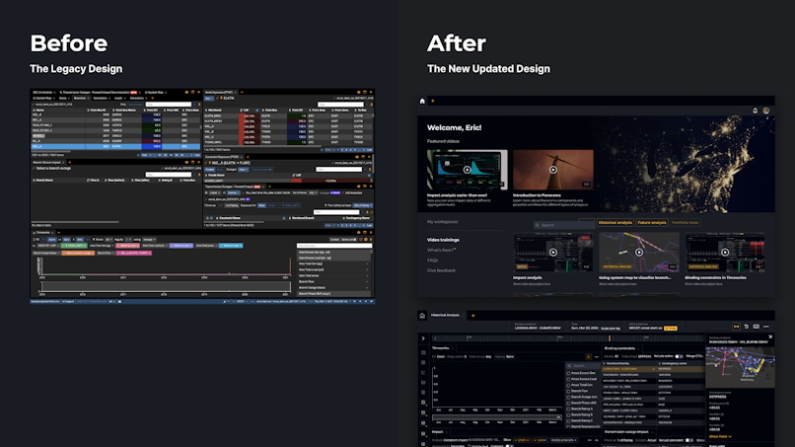795x447 pixels.
Task: Open My workspaces
Action: [442, 222]
